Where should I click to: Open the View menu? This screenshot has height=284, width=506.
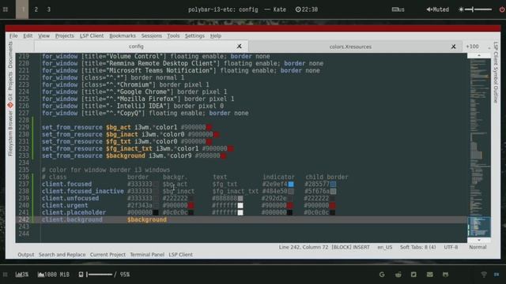pyautogui.click(x=44, y=35)
